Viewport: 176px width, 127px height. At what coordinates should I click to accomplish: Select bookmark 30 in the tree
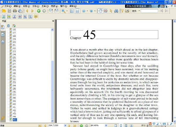pyautogui.click(x=14, y=73)
